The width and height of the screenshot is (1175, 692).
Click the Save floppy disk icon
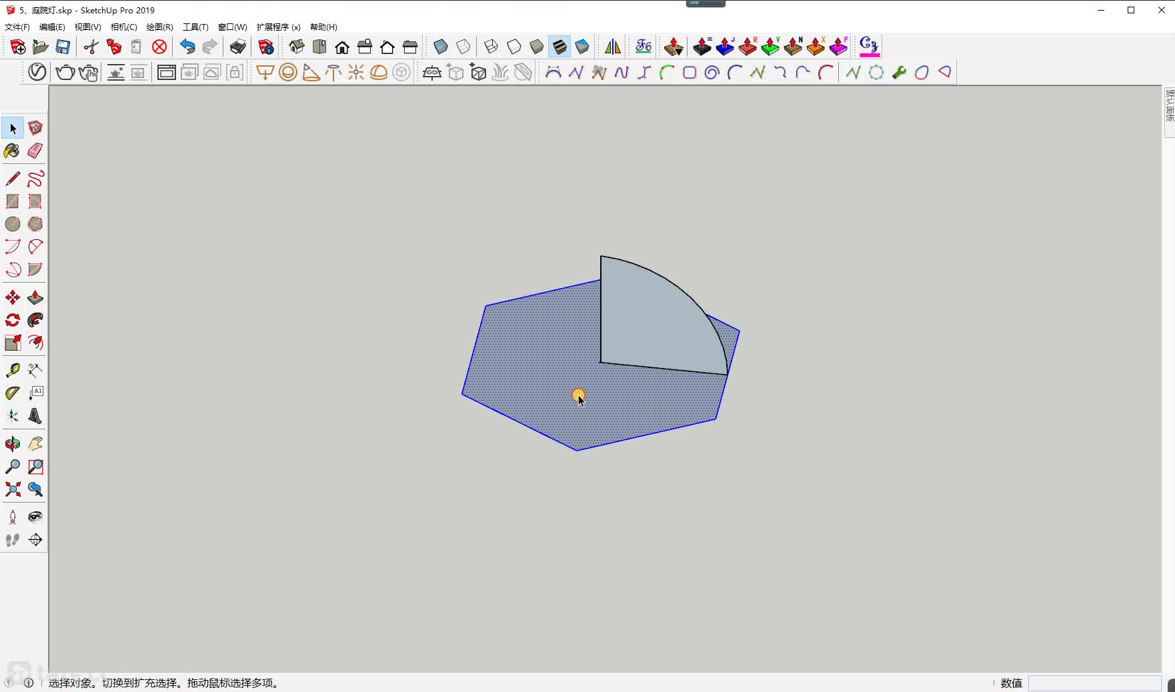(x=63, y=47)
